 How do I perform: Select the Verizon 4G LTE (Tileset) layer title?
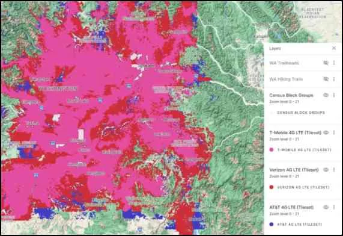[294, 170]
